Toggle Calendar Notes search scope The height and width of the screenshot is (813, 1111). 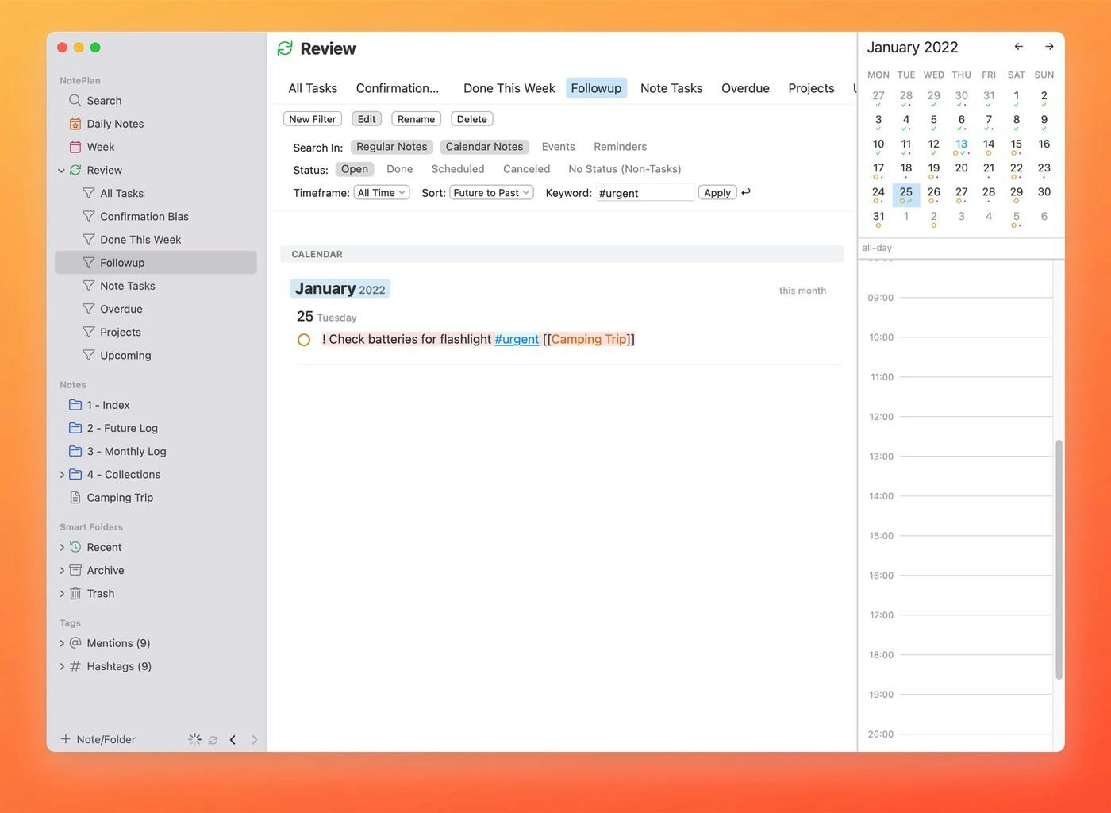tap(484, 147)
